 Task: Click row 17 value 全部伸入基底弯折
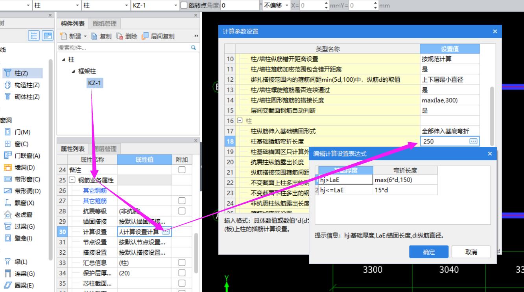click(450, 131)
